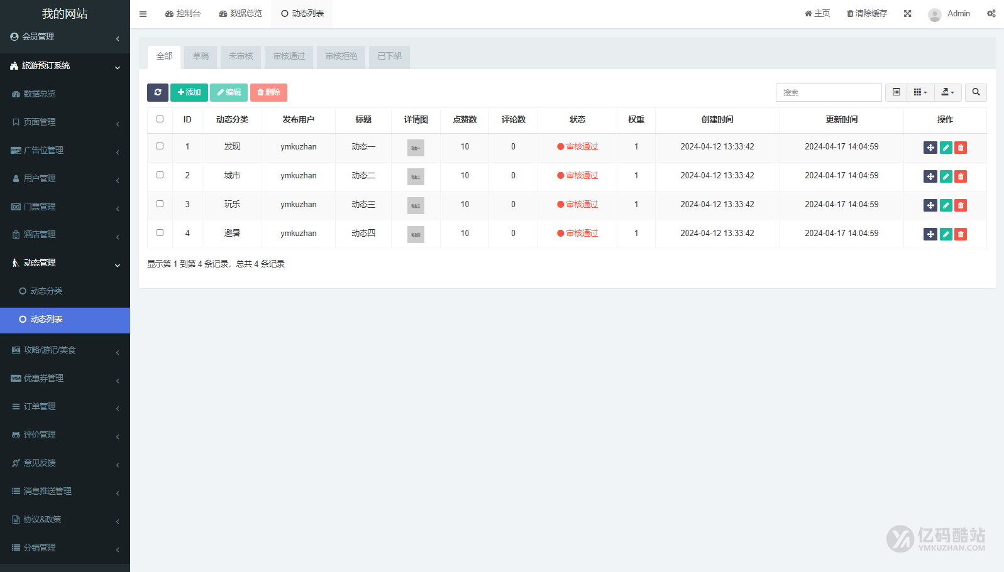Image resolution: width=1004 pixels, height=572 pixels.
Task: Open the settings gears icon at top right
Action: [991, 14]
